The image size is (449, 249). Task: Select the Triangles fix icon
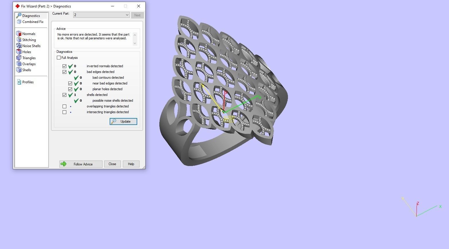pyautogui.click(x=19, y=58)
